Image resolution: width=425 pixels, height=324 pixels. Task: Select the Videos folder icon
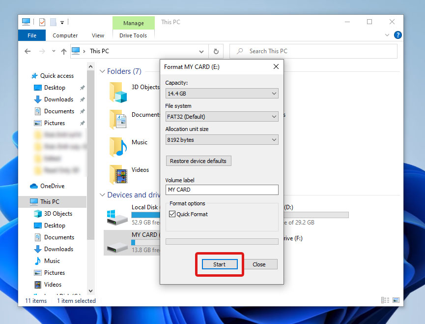(x=118, y=174)
